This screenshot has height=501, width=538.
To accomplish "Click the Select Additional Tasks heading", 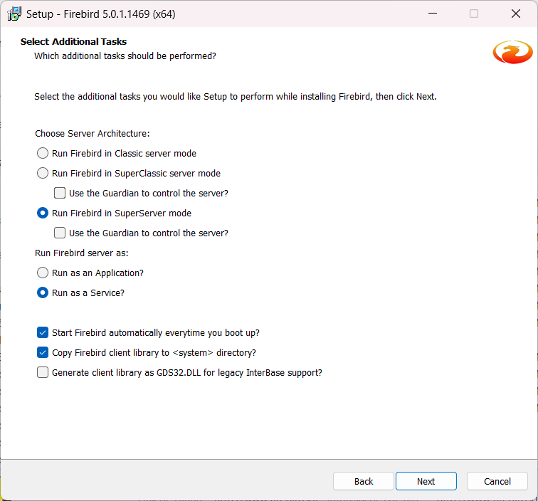I will tap(73, 41).
